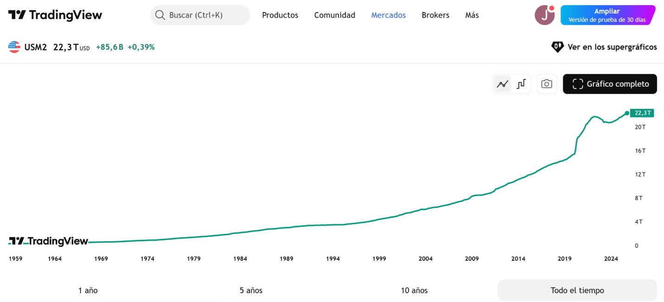This screenshot has height=302, width=664.
Task: Open the 'Más' dropdown menu
Action: [472, 15]
